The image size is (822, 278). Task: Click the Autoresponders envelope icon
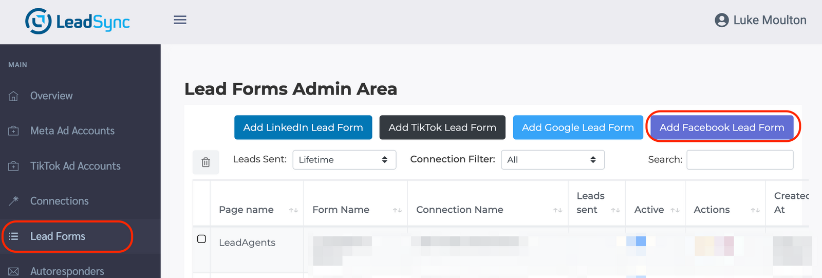click(14, 271)
